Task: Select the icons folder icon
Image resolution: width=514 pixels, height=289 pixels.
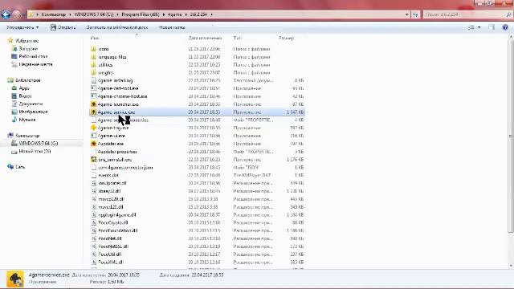Action: [93, 49]
